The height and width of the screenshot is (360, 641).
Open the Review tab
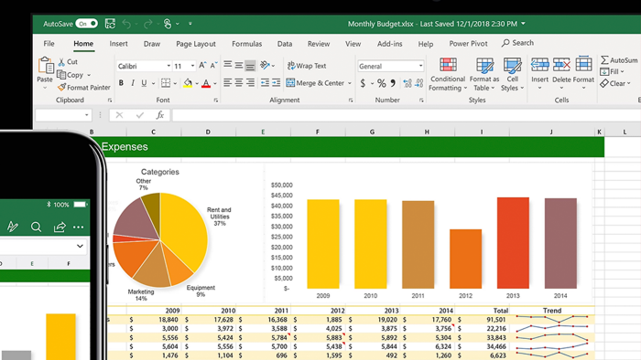tap(319, 44)
